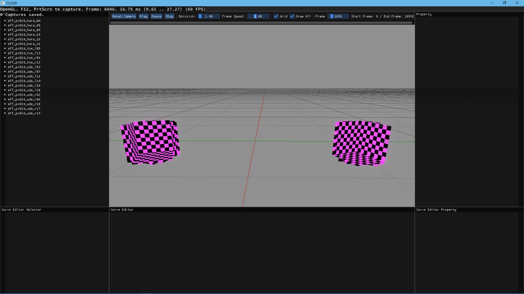Viewport: 524px width, 294px height.
Task: Click the Frame Speed value field
Action: click(258, 16)
